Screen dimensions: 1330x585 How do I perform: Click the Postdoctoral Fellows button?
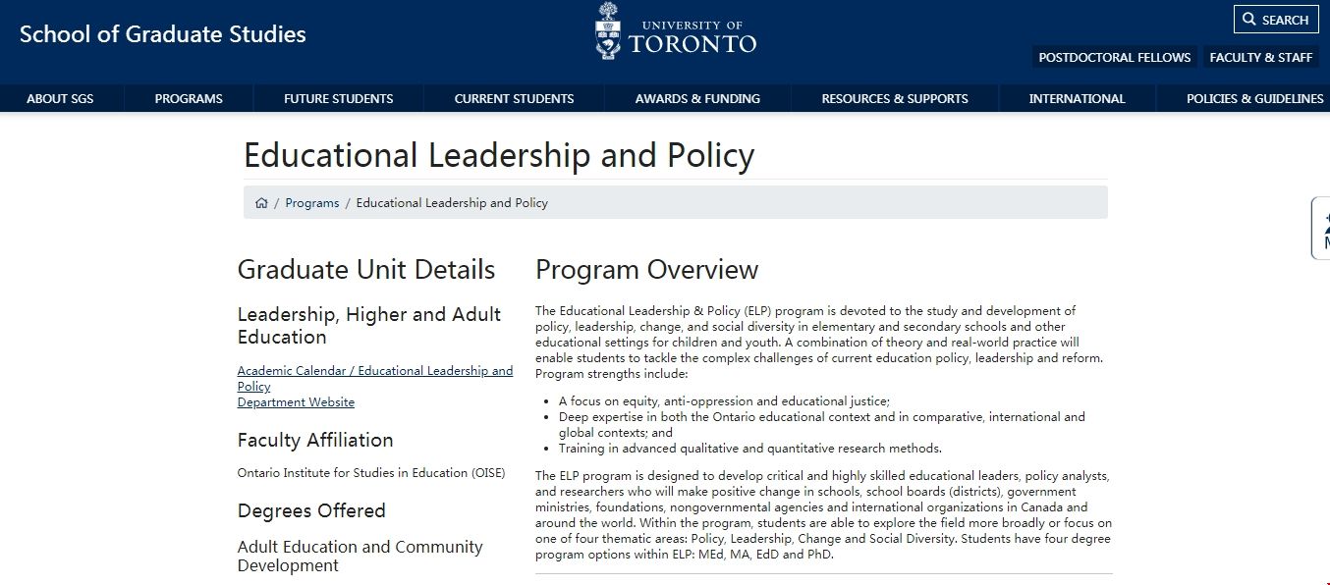[x=1114, y=57]
